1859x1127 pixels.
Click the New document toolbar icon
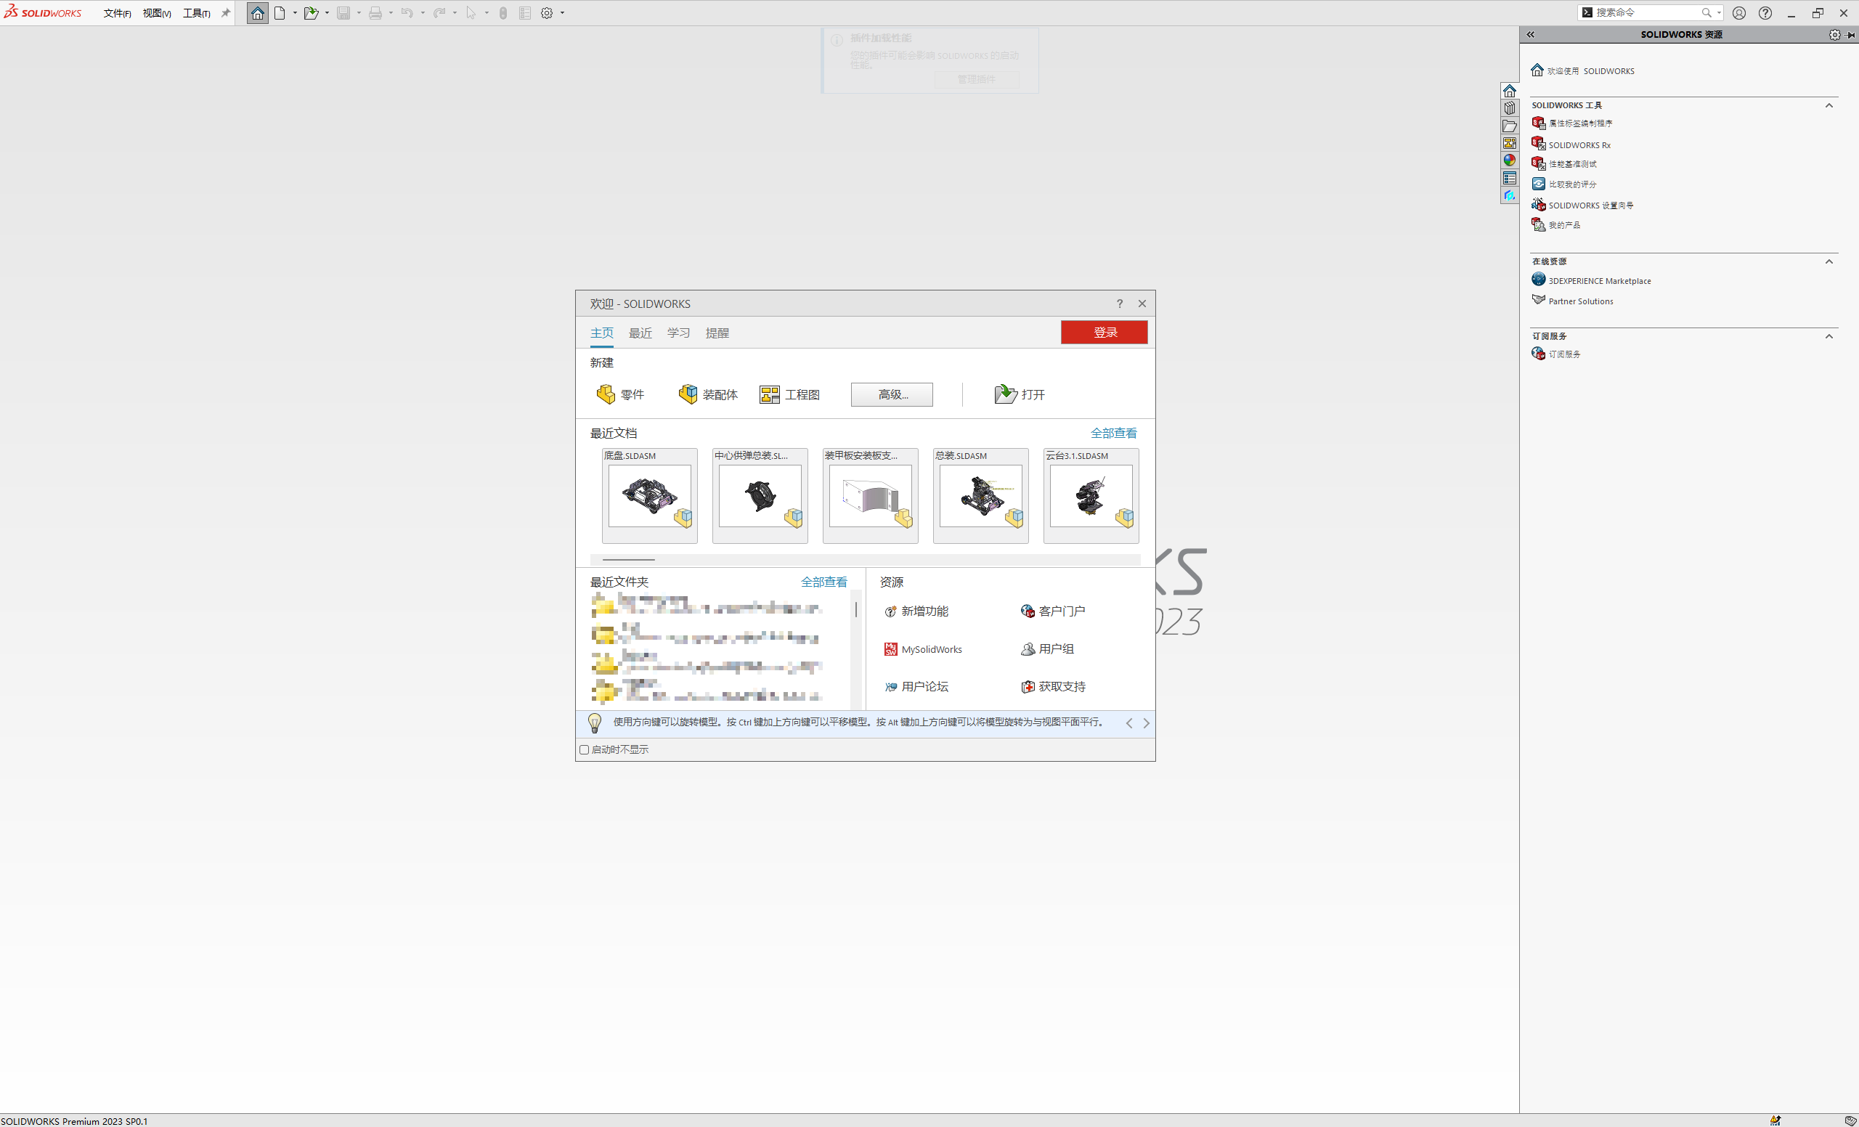click(280, 13)
